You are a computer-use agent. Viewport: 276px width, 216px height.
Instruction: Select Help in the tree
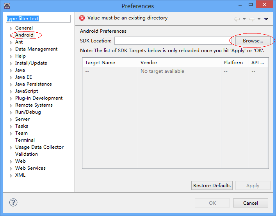(x=20, y=56)
